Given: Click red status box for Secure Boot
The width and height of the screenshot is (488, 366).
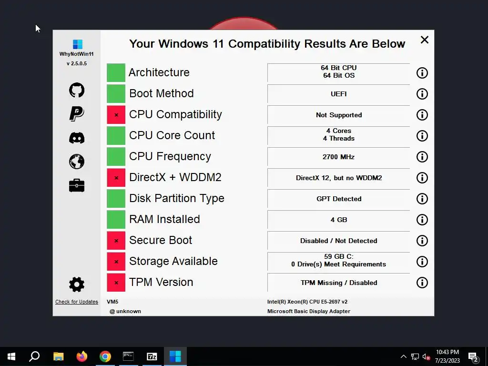Looking at the screenshot, I should click(x=116, y=240).
